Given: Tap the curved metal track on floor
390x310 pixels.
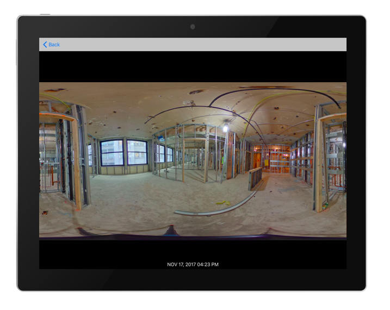Looking at the screenshot, I should [x=218, y=209].
